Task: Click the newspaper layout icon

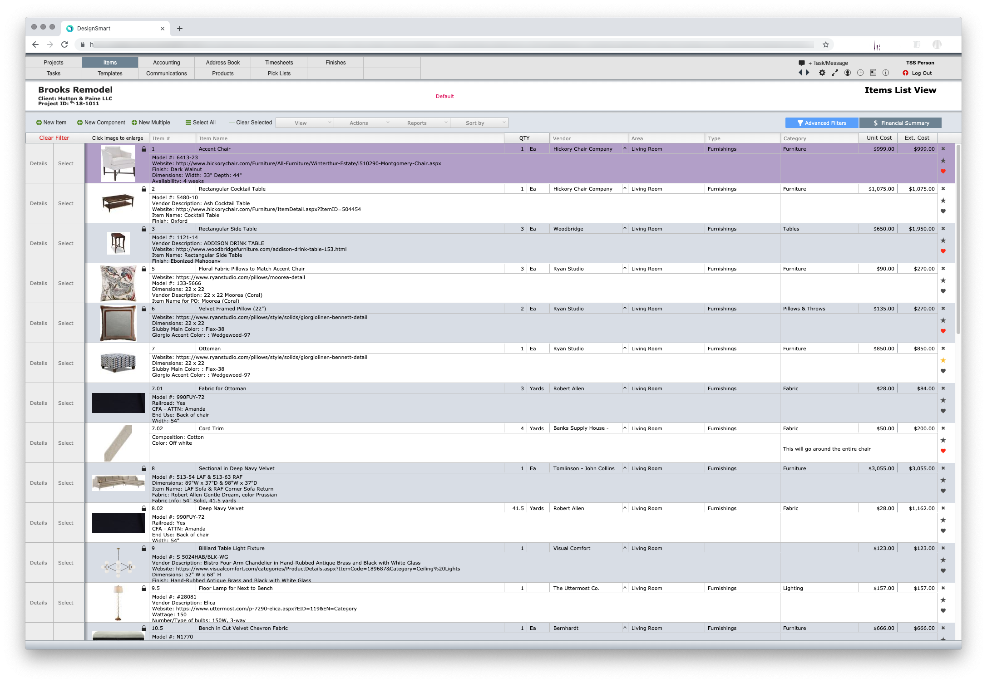Action: [x=873, y=73]
